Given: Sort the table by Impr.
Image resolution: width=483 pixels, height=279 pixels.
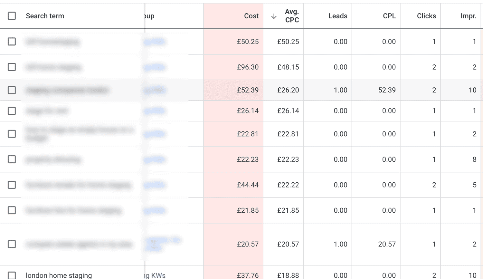Looking at the screenshot, I should [469, 16].
